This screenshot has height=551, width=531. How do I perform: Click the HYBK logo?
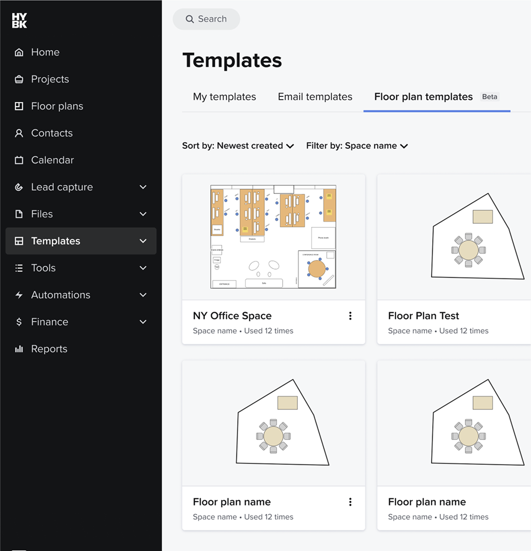click(19, 20)
